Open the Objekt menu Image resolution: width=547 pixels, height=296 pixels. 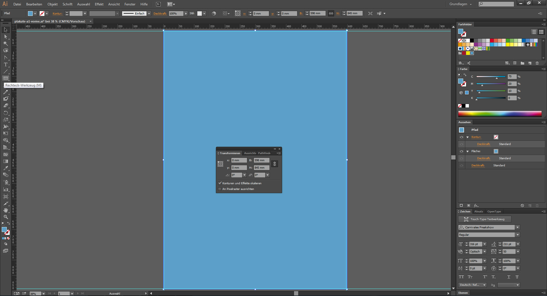[52, 4]
